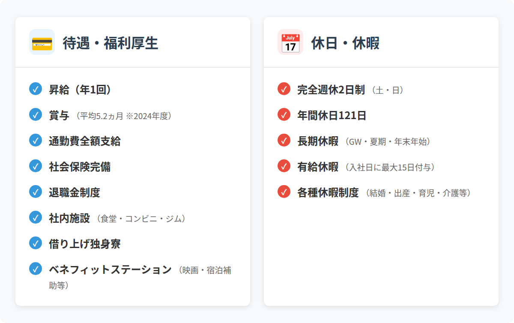The width and height of the screenshot is (514, 323).
Task: Click the note （GW・夏期・年末年始）
Action: coord(387,142)
